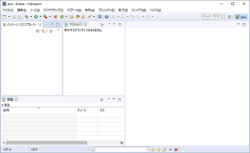The height and width of the screenshot is (153, 250).
Task: Click the New Java Package icon
Action: click(56, 17)
